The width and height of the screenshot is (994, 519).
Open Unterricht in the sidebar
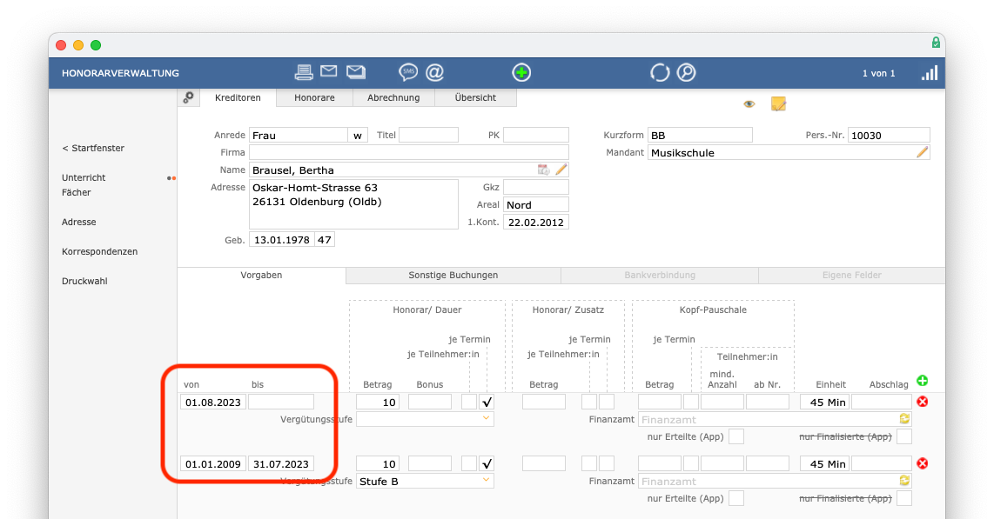click(84, 178)
